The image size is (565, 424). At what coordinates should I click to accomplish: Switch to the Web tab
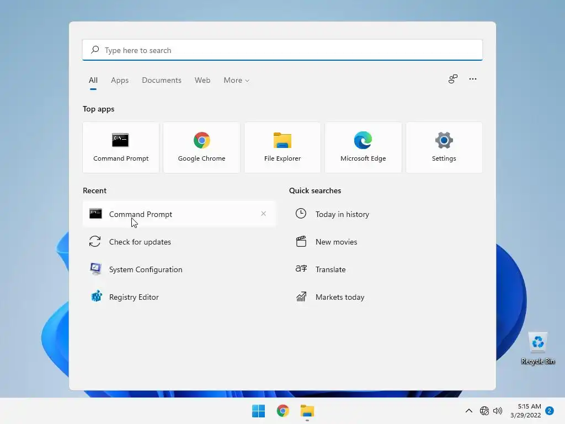[x=202, y=80]
